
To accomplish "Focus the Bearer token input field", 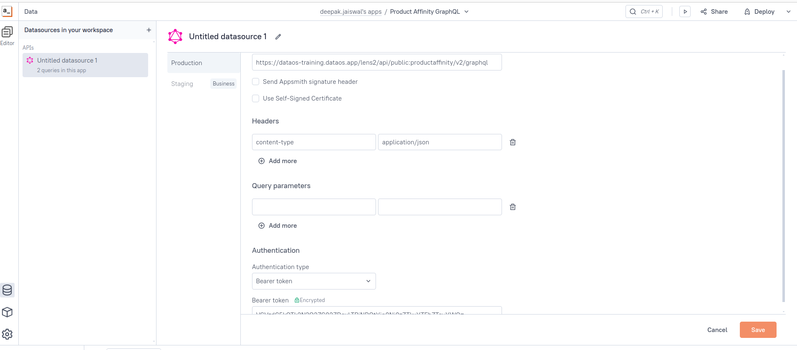I will pos(377,310).
